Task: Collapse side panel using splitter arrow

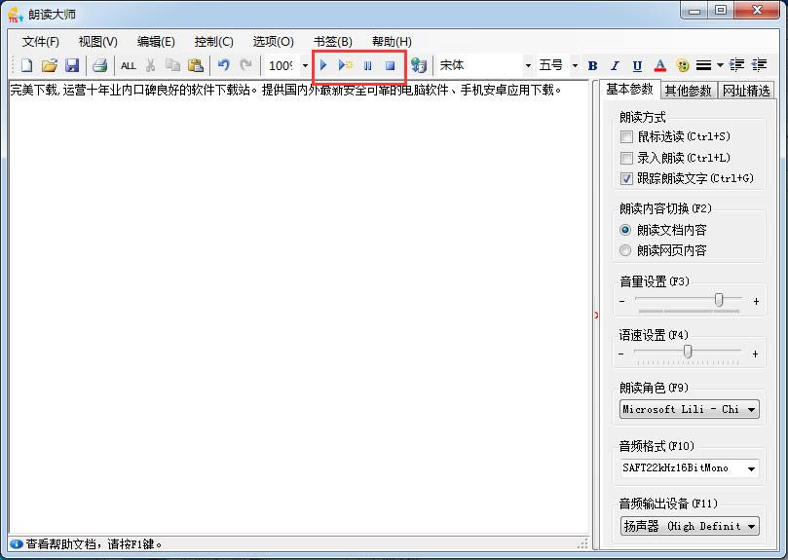Action: [x=596, y=316]
